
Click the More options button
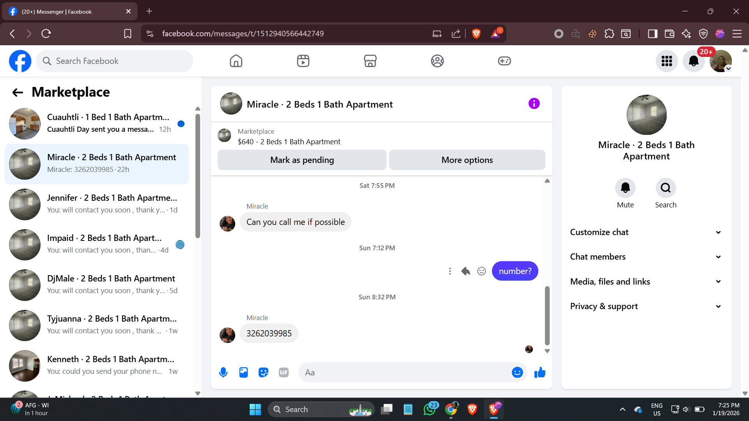point(467,160)
